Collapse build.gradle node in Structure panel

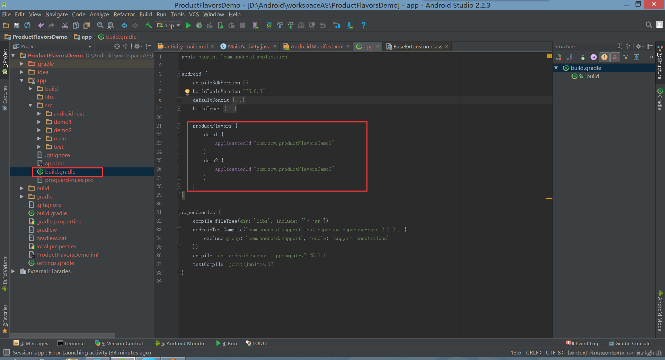tap(556, 68)
